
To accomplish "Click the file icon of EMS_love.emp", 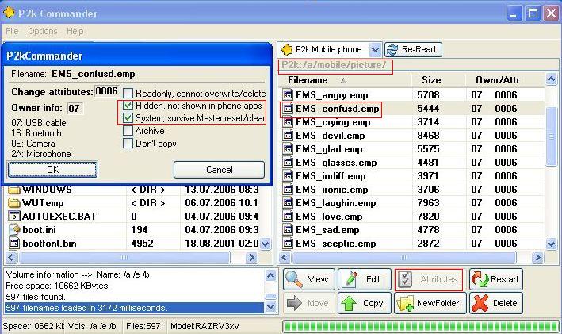I will [x=288, y=217].
